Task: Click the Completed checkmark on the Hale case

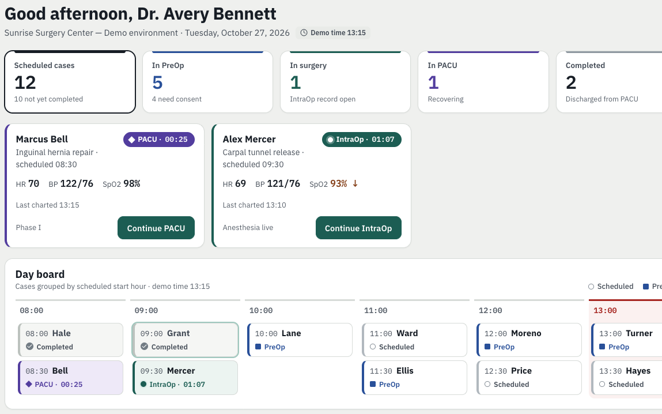Action: pyautogui.click(x=29, y=347)
